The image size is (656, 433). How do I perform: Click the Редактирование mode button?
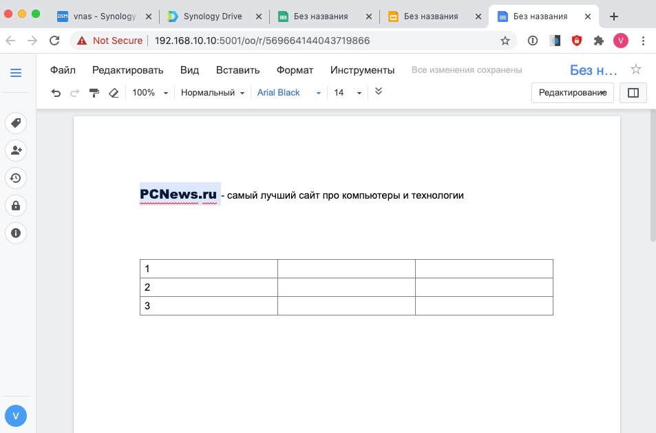(572, 93)
